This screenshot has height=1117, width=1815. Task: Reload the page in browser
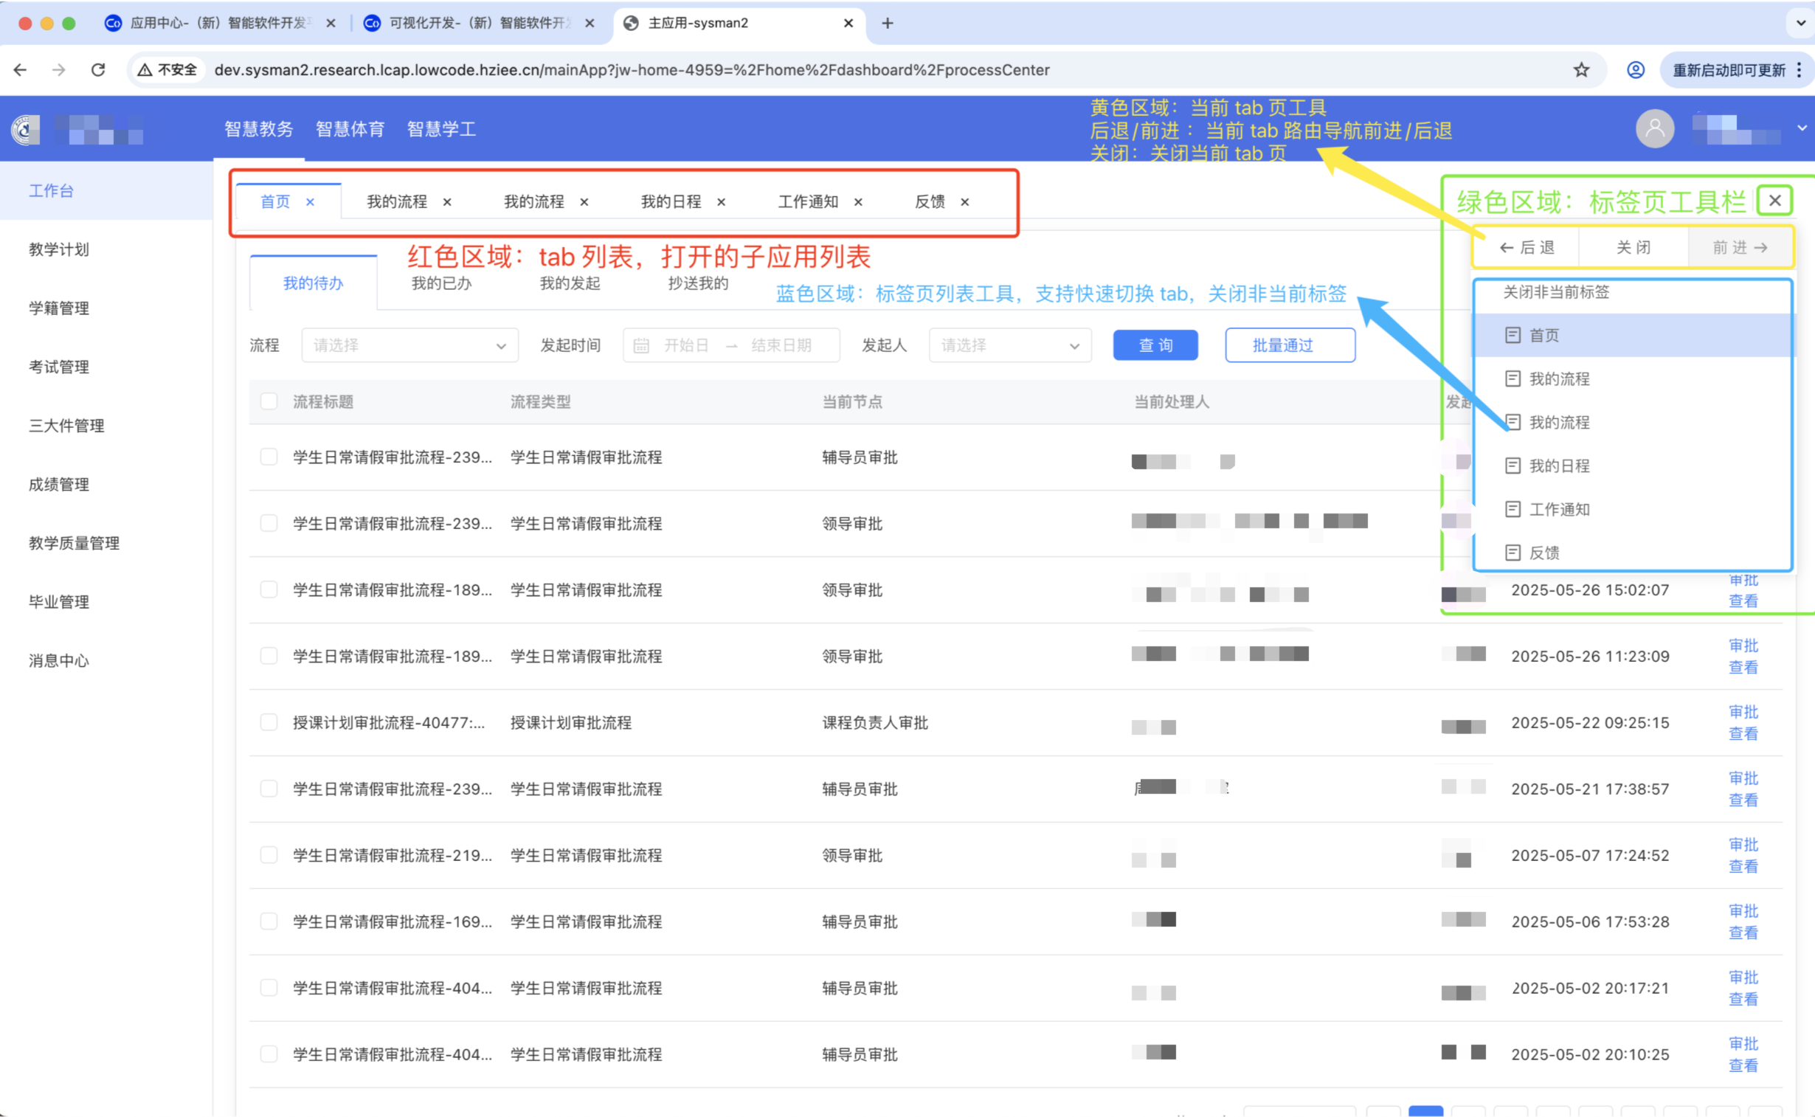pos(97,70)
